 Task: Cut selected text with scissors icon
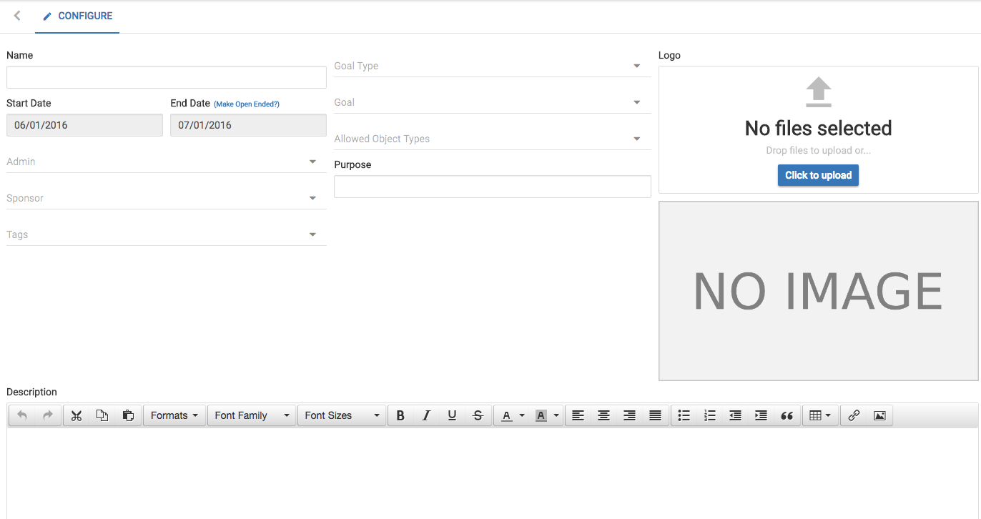(77, 415)
